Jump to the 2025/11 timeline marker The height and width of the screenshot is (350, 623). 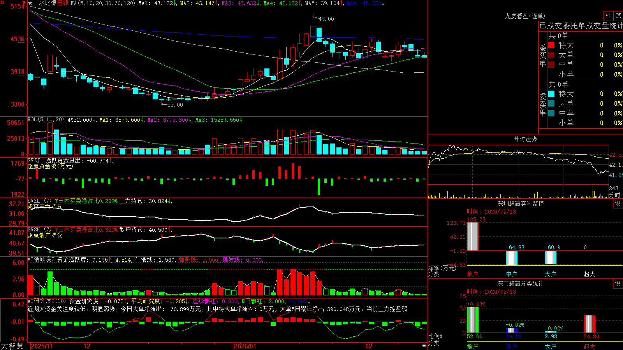click(42, 346)
